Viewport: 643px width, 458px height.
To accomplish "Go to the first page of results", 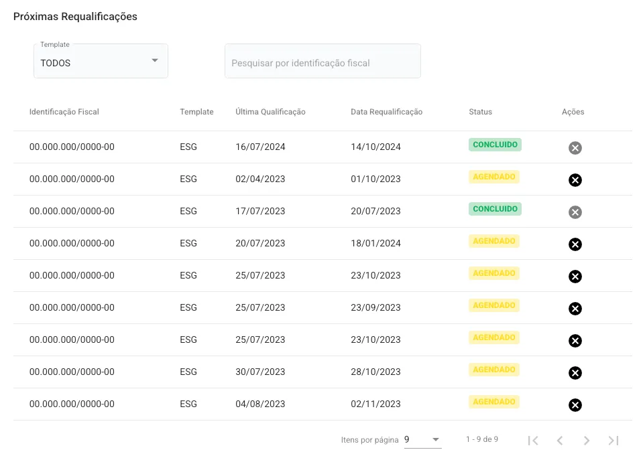I will pos(533,440).
